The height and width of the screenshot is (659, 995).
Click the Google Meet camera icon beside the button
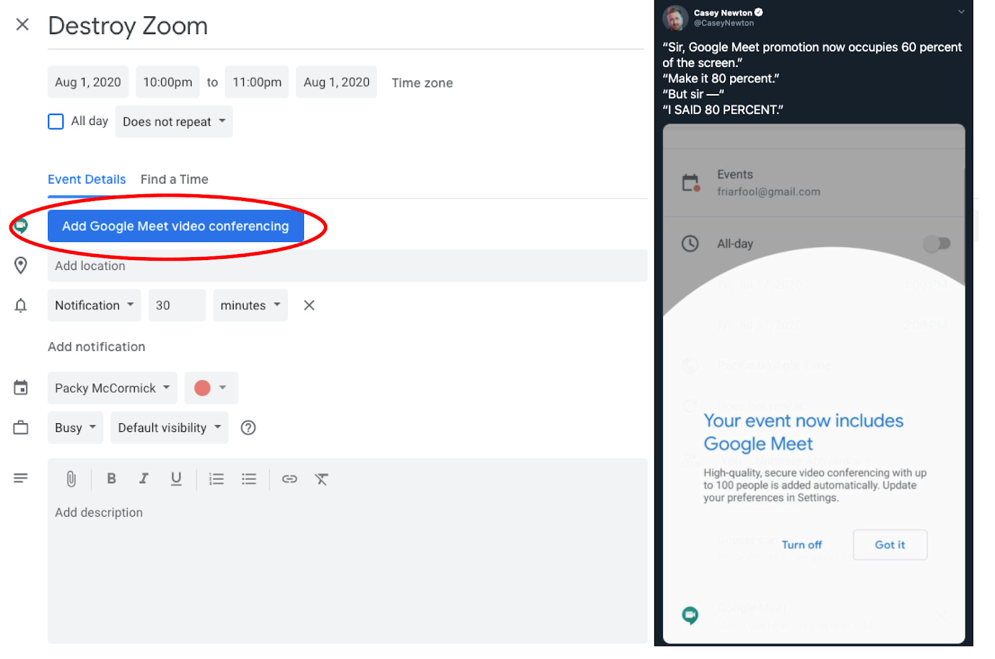[21, 226]
